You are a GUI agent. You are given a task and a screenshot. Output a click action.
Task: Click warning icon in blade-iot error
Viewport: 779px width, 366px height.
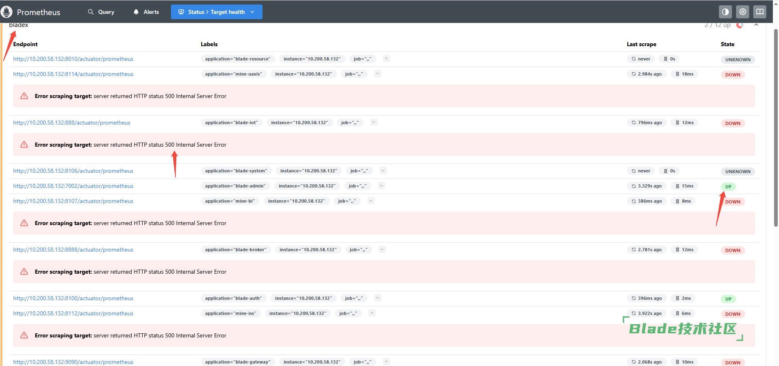(24, 145)
